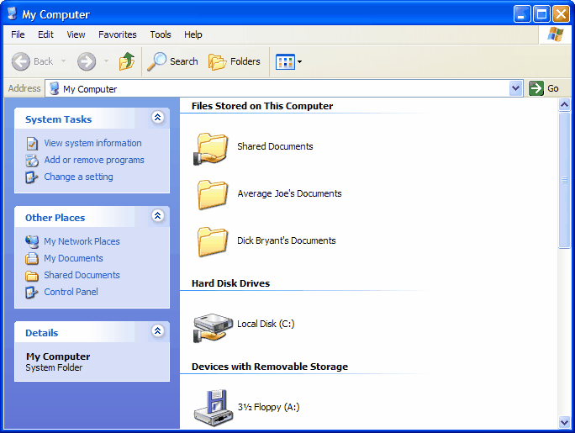Click the Forward arrow icon

click(87, 61)
